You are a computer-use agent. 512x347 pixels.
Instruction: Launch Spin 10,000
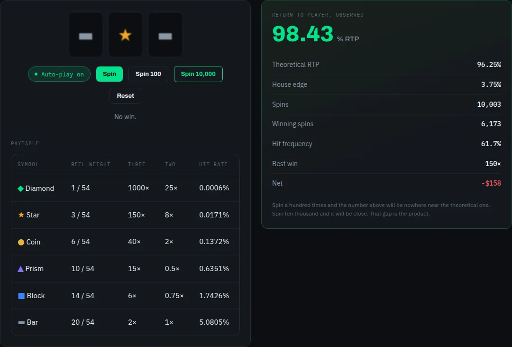198,74
